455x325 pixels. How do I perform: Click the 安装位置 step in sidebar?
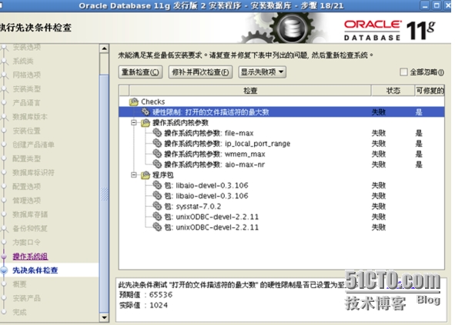[26, 131]
